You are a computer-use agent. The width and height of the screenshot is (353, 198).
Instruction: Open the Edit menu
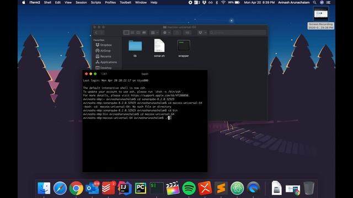(x=58, y=2)
